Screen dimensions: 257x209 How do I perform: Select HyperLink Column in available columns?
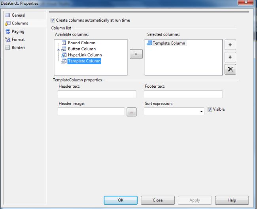coord(85,55)
